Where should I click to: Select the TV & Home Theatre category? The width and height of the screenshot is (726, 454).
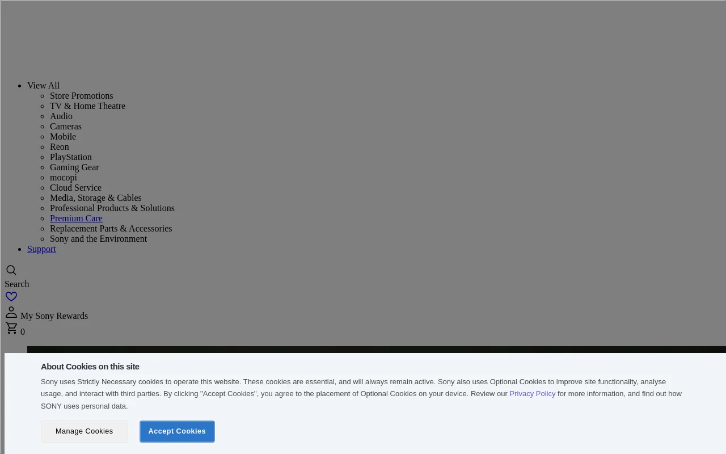(87, 106)
